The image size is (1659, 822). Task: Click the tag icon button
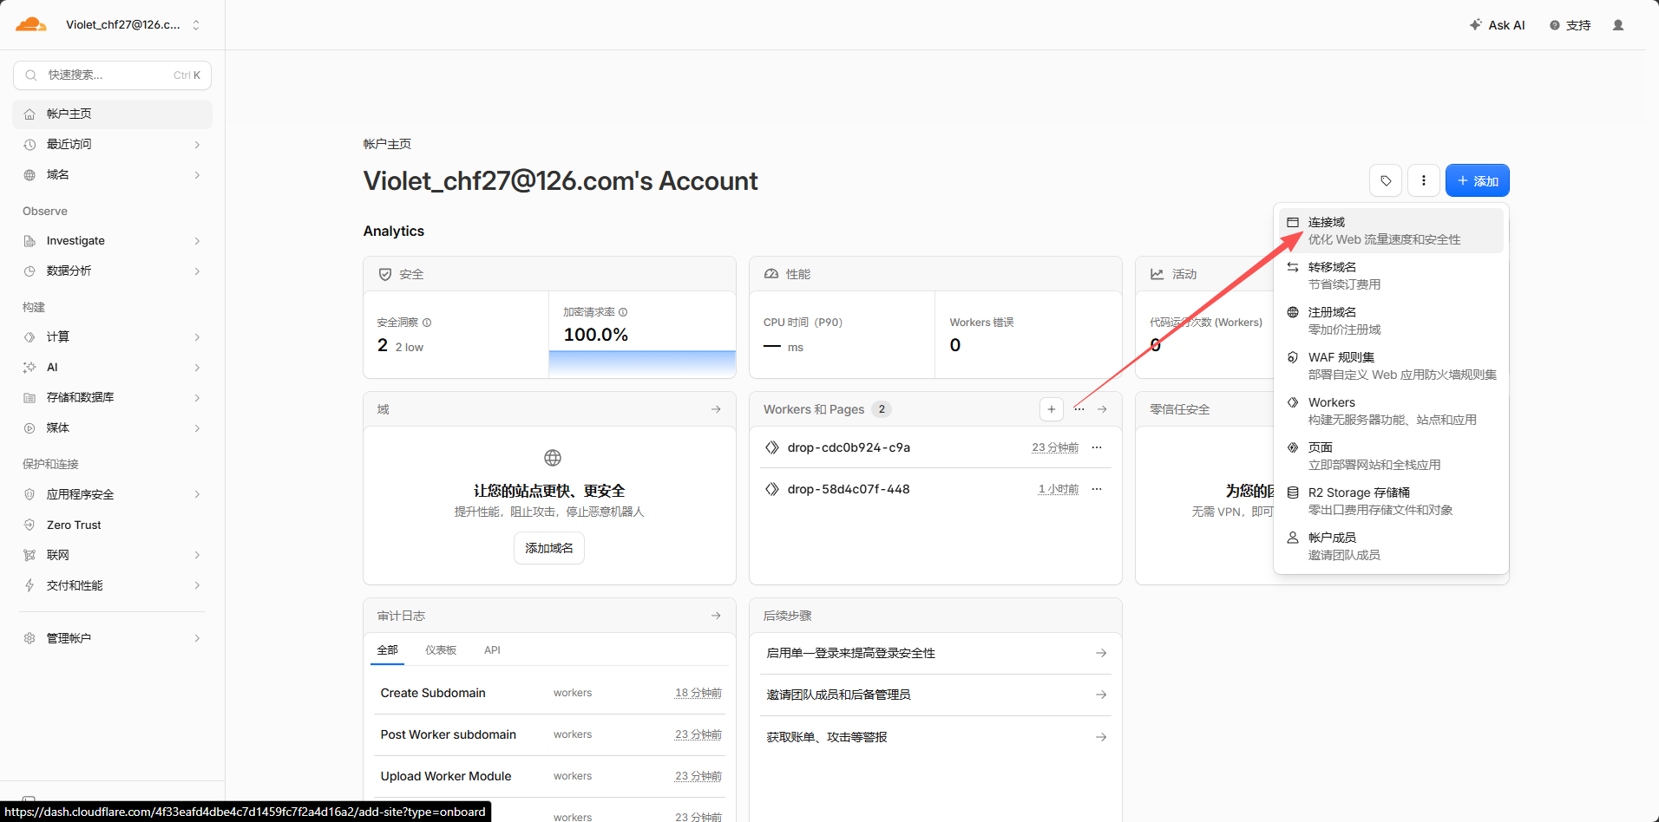coord(1386,180)
